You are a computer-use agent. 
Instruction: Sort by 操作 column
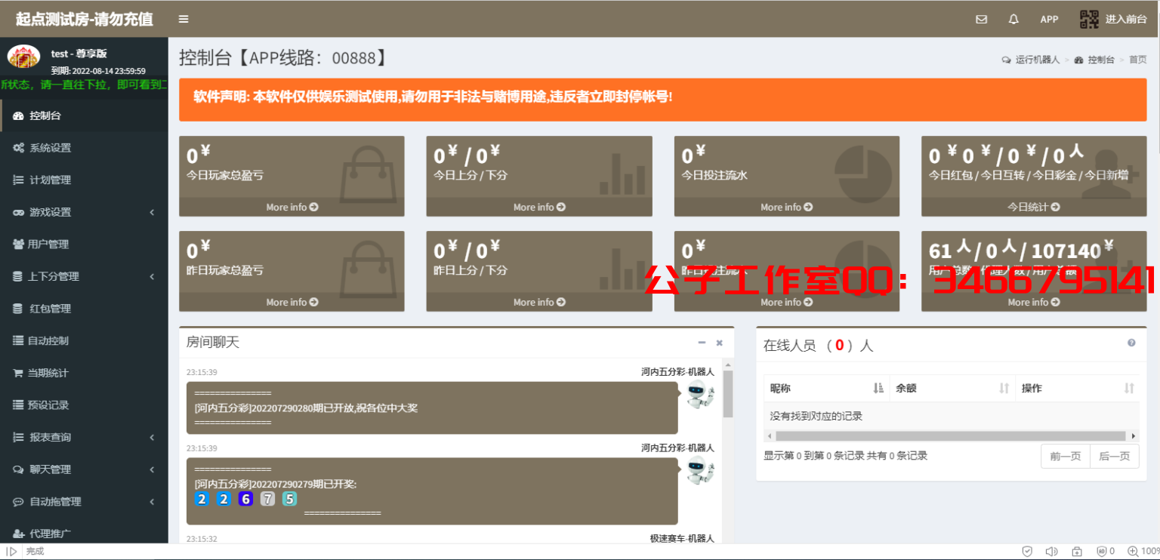click(1078, 388)
